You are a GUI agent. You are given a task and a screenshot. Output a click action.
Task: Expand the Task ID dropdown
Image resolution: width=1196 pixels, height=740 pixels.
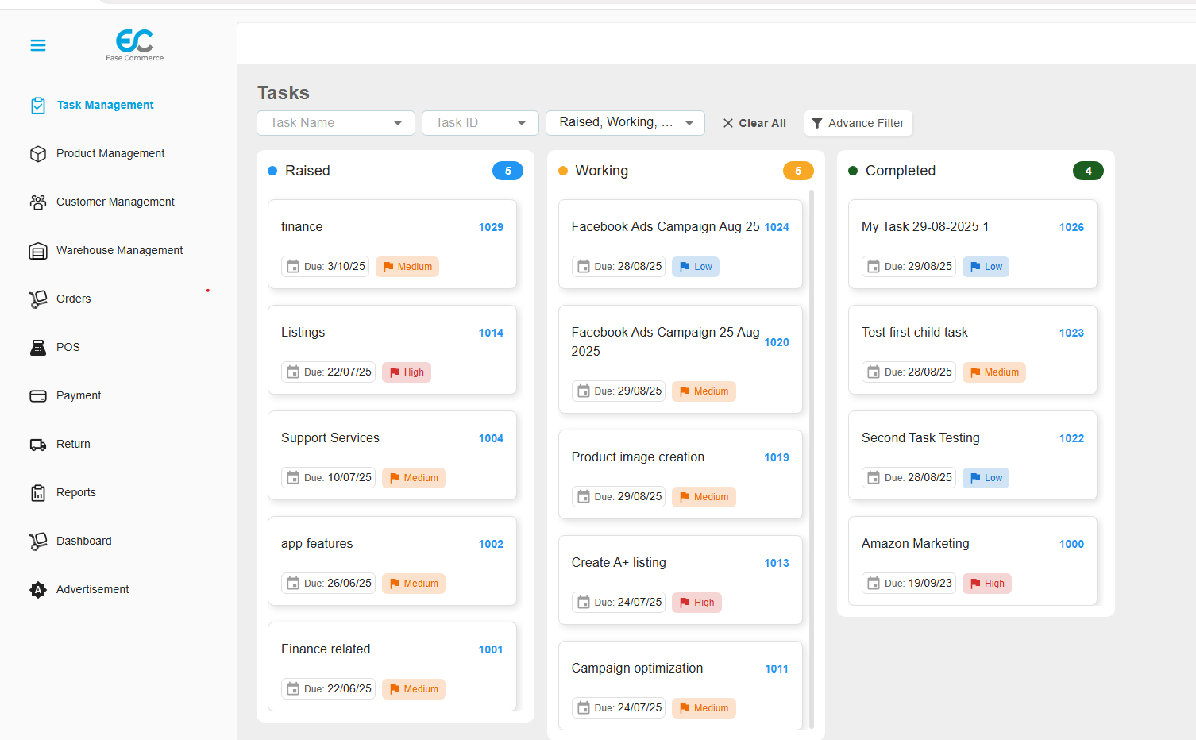coord(480,123)
